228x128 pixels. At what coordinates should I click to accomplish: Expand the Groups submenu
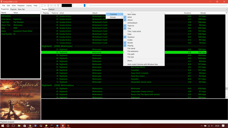(115, 17)
